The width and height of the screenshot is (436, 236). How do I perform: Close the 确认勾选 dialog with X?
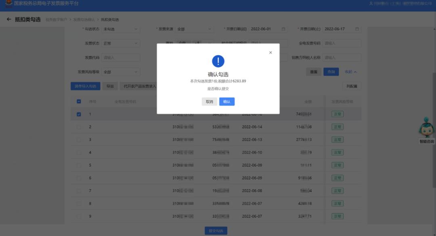tap(270, 52)
